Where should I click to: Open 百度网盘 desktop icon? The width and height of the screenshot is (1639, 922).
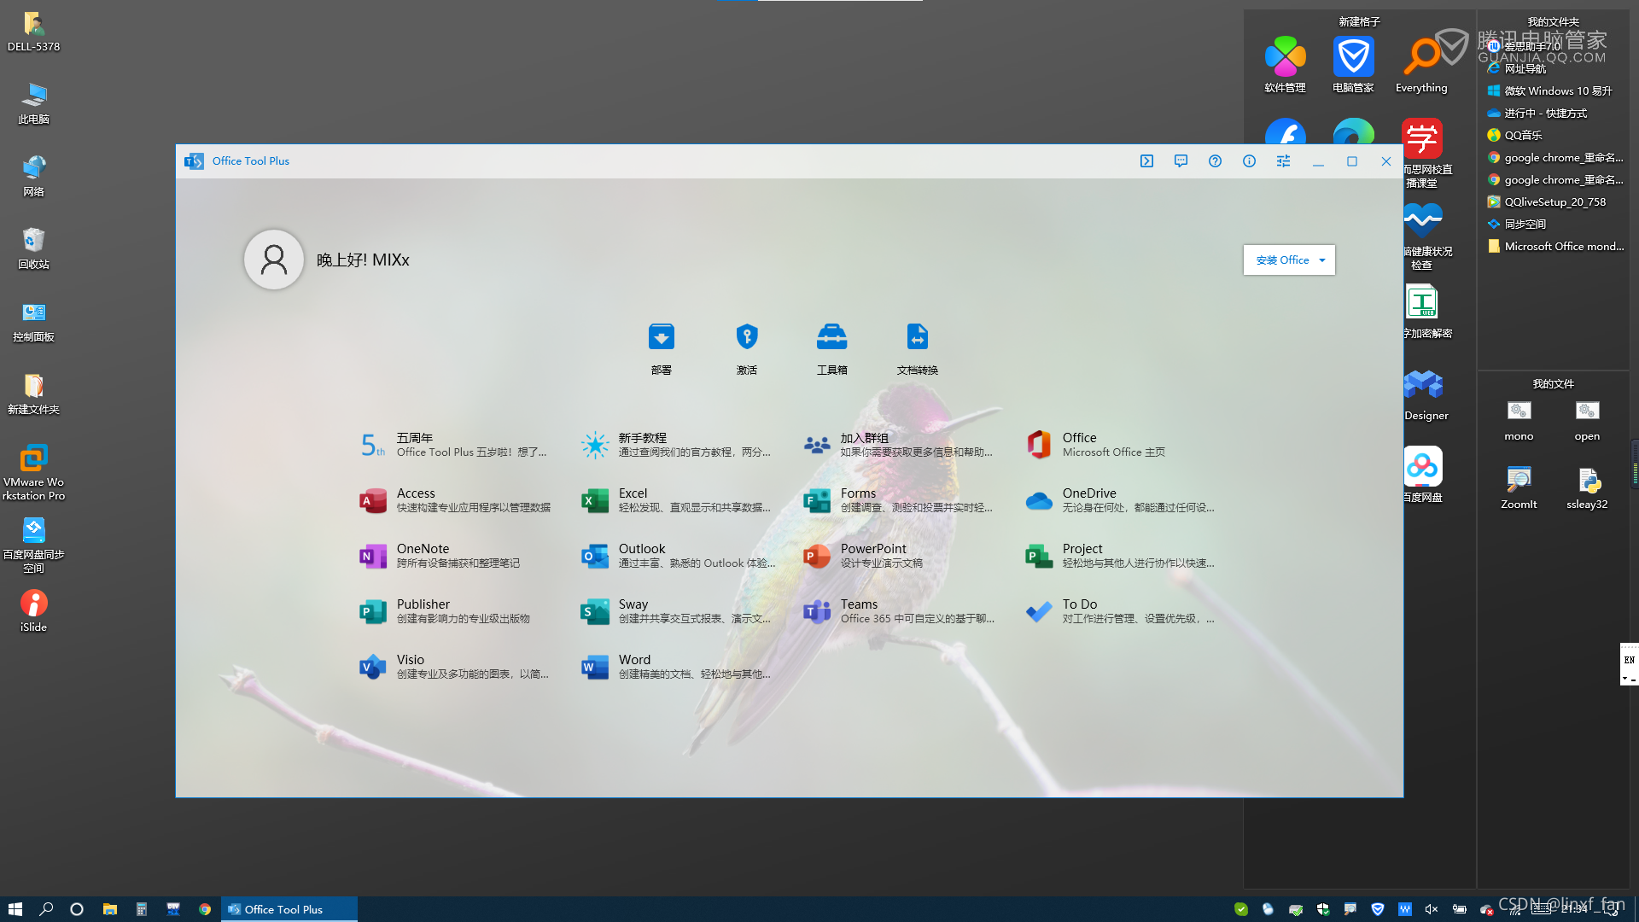1423,475
